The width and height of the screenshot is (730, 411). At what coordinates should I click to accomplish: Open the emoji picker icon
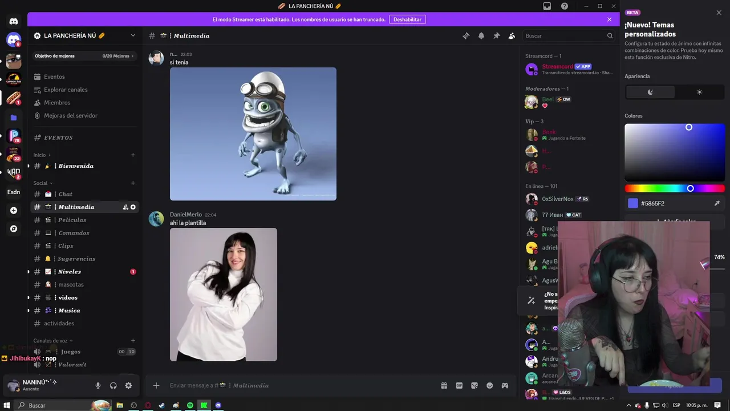489,385
